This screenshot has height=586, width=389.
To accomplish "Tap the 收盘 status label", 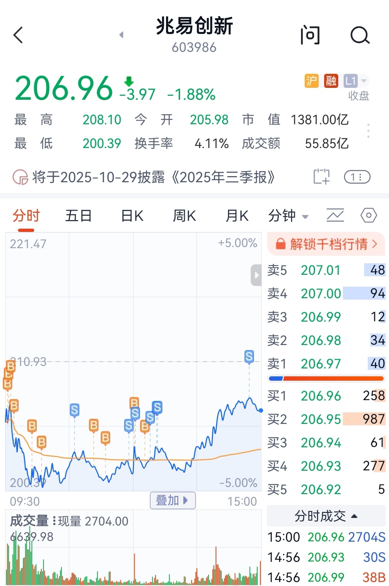I will click(358, 96).
